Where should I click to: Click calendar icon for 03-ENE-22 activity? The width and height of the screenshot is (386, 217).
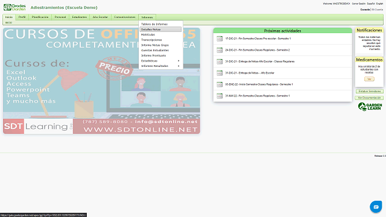click(x=220, y=84)
